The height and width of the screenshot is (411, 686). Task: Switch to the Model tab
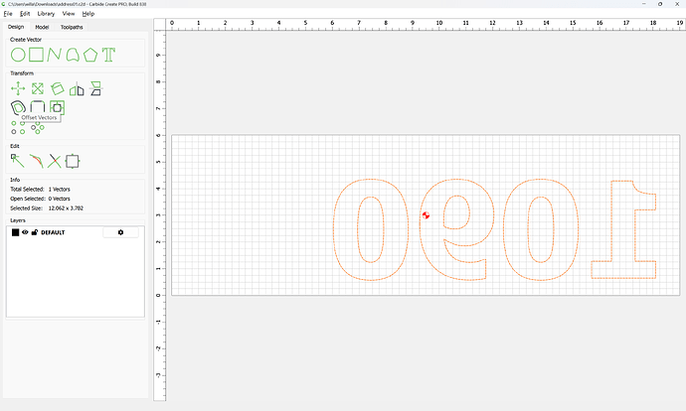[x=42, y=27]
